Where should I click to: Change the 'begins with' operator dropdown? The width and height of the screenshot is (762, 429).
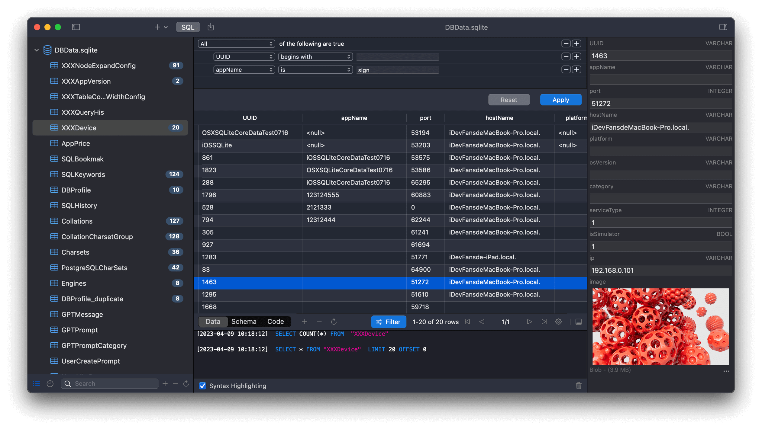(315, 56)
